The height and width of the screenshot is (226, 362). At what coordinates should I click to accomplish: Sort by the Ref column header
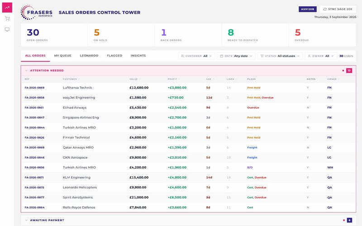click(x=28, y=79)
